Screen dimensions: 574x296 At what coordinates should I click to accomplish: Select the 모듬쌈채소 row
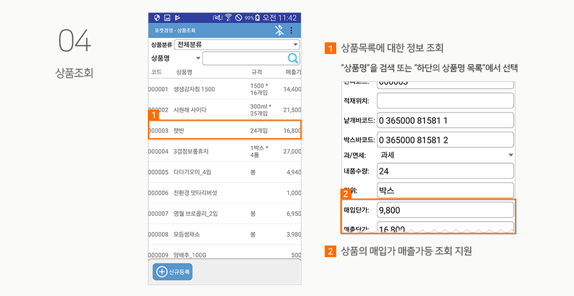[225, 234]
